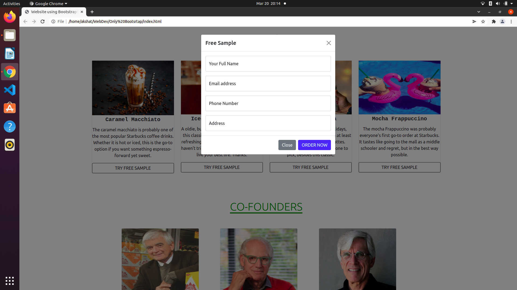Open Files manager from the dock
The image size is (517, 290).
click(10, 35)
